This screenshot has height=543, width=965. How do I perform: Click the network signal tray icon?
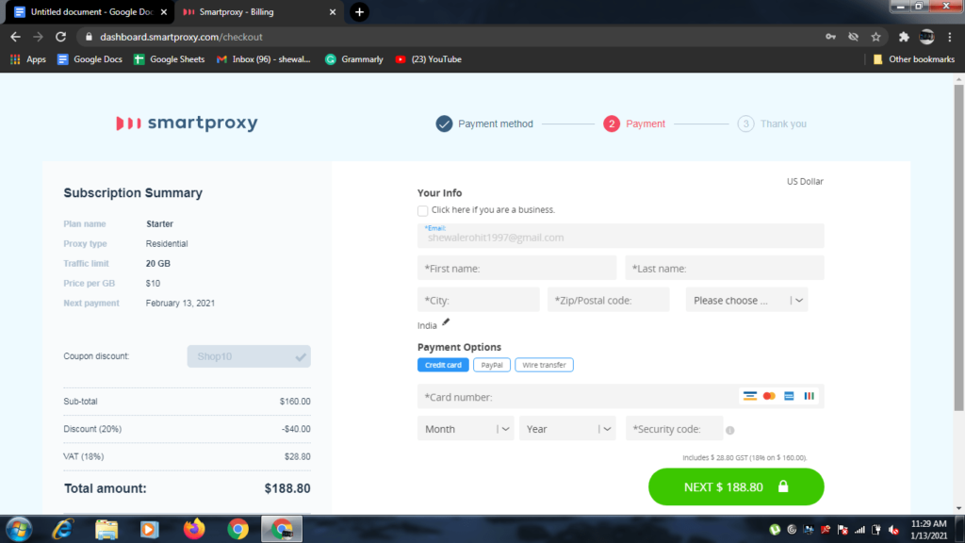tap(859, 530)
